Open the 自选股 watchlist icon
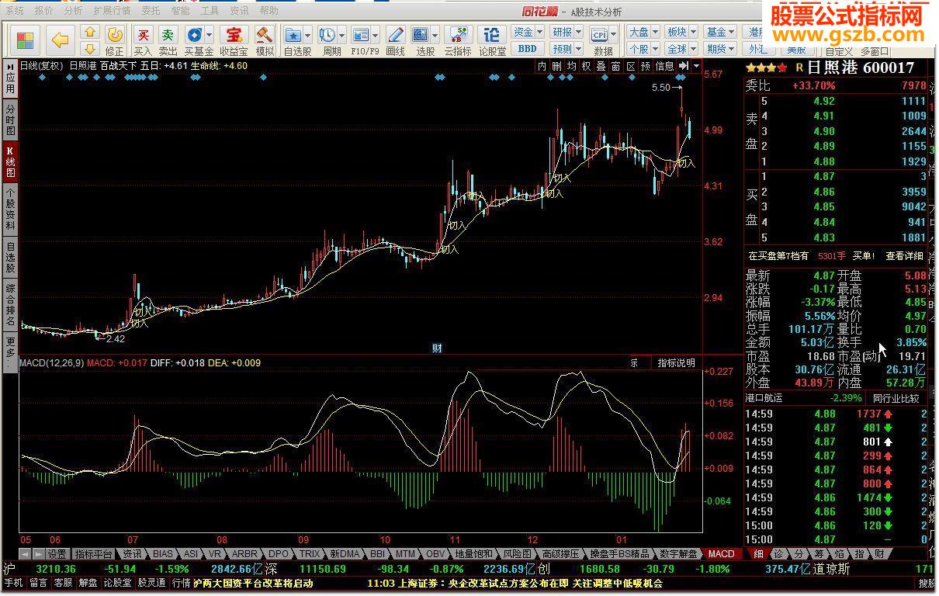 click(x=293, y=36)
